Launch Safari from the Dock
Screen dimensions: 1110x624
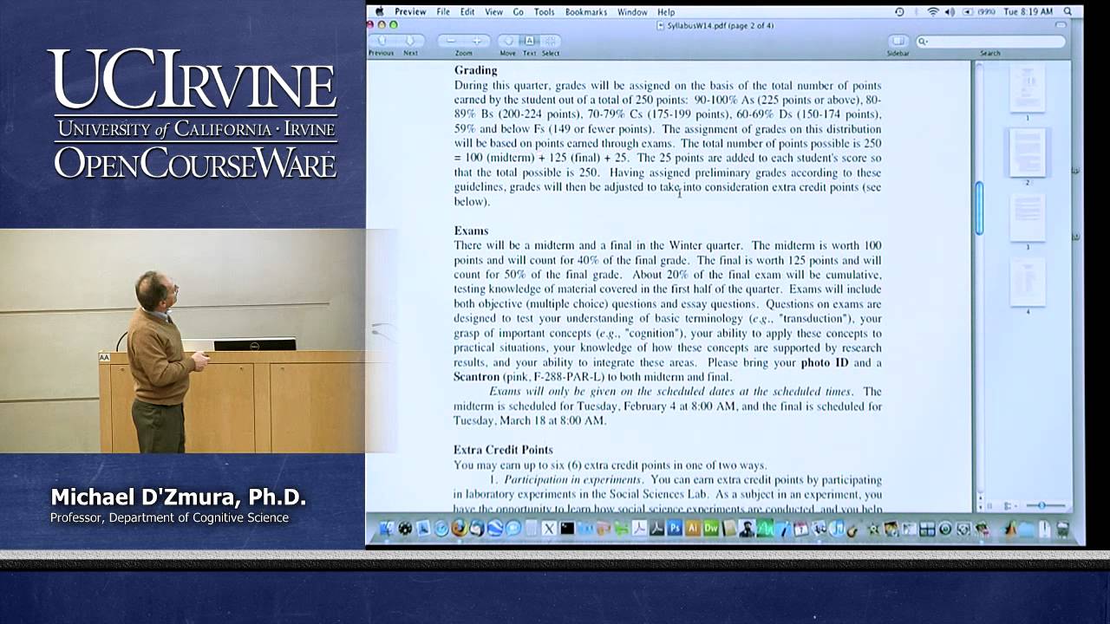pos(441,529)
